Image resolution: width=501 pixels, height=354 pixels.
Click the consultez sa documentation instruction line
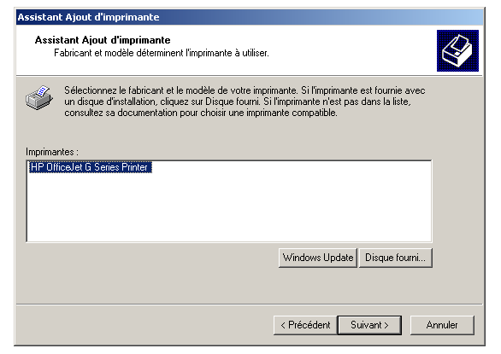coord(201,113)
